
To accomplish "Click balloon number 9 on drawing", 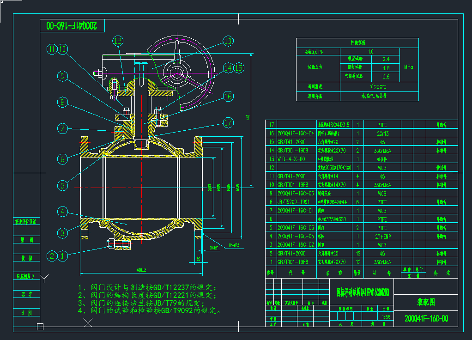I will (63, 76).
